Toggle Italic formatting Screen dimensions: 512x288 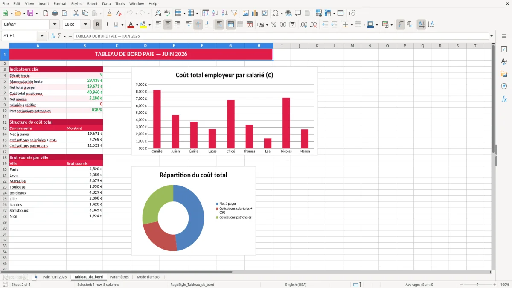[107, 25]
